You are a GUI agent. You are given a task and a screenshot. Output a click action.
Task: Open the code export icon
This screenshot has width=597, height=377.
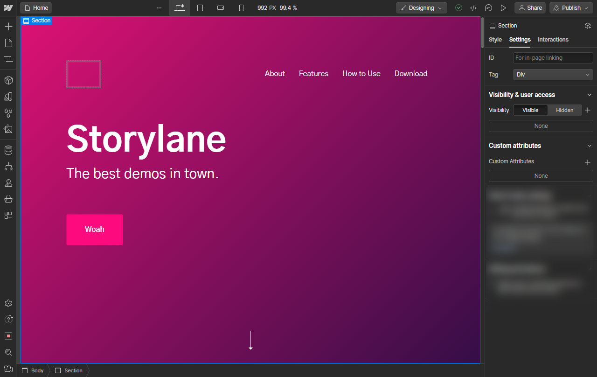point(473,8)
